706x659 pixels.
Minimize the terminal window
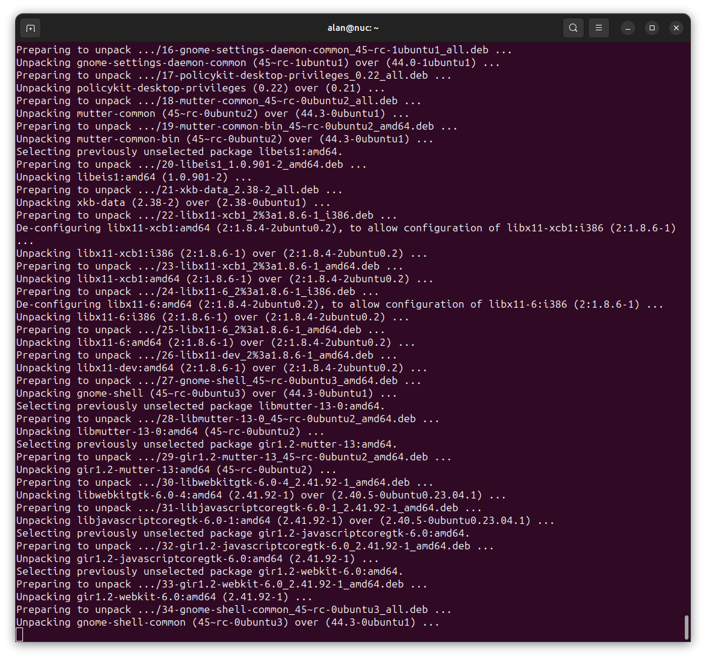tap(628, 28)
